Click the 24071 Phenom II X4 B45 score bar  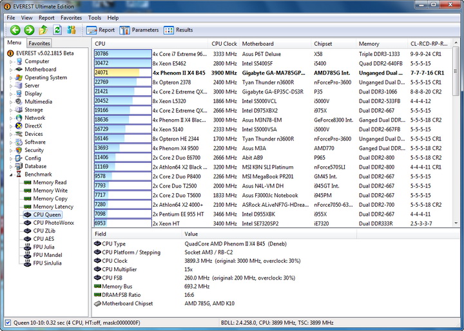tap(123, 73)
